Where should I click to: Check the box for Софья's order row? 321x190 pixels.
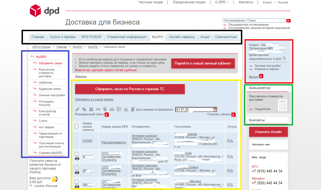click(77, 168)
